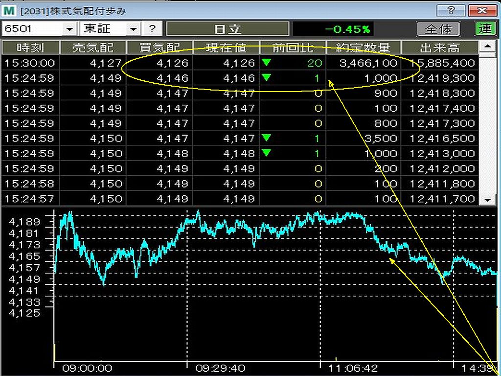This screenshot has height=376, width=501.
Task: Close the 株式気配付歩み window
Action: pyautogui.click(x=482, y=11)
